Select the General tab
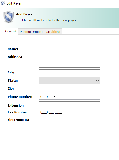119x160 pixels. click(11, 31)
